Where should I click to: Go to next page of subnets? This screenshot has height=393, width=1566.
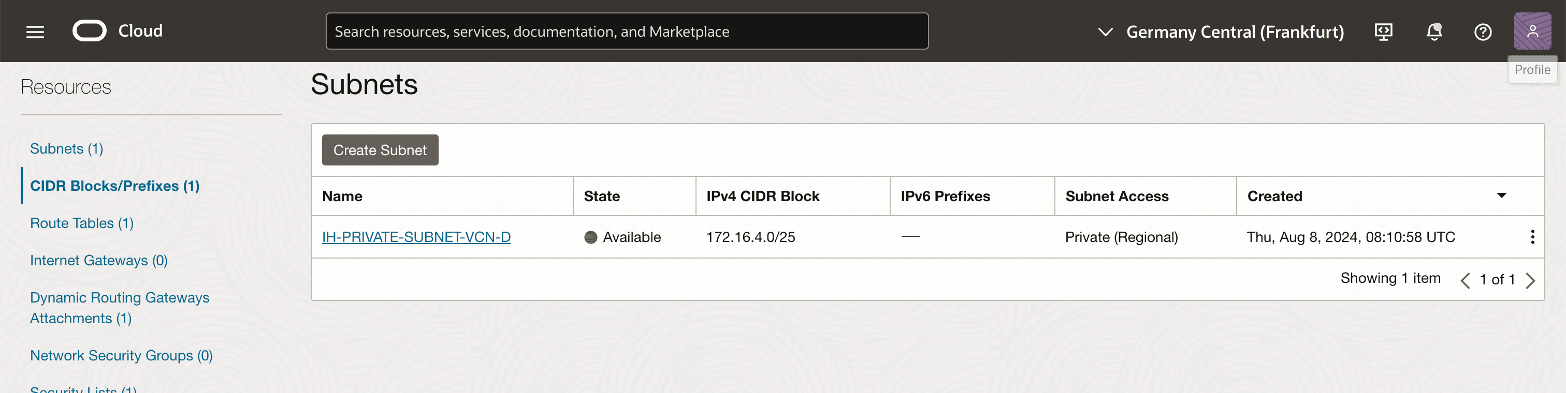pos(1530,280)
